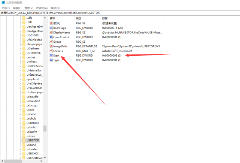Click the BootFlags value icon
The width and height of the screenshot is (240, 163).
tap(51, 28)
